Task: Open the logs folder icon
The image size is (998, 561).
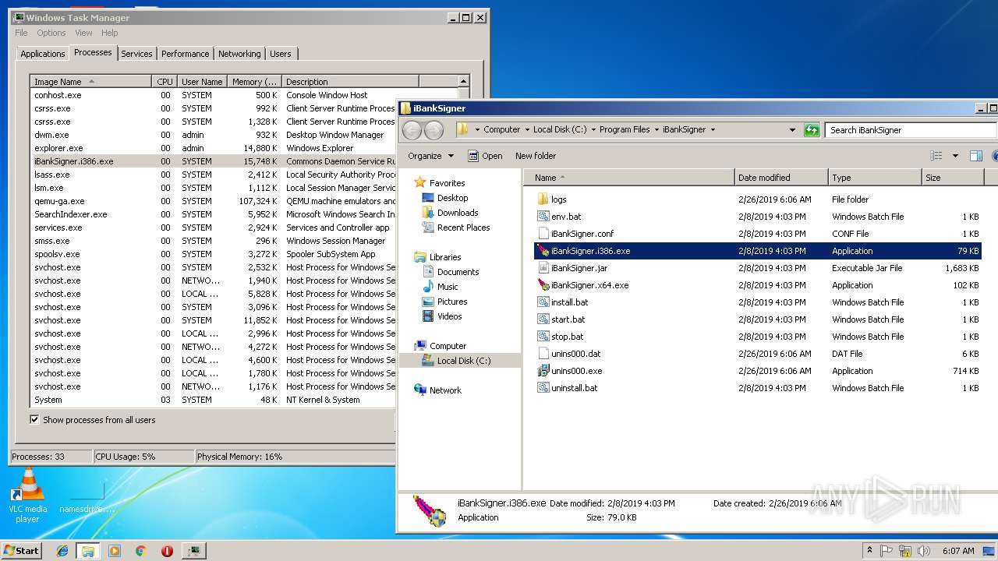Action: [x=543, y=199]
